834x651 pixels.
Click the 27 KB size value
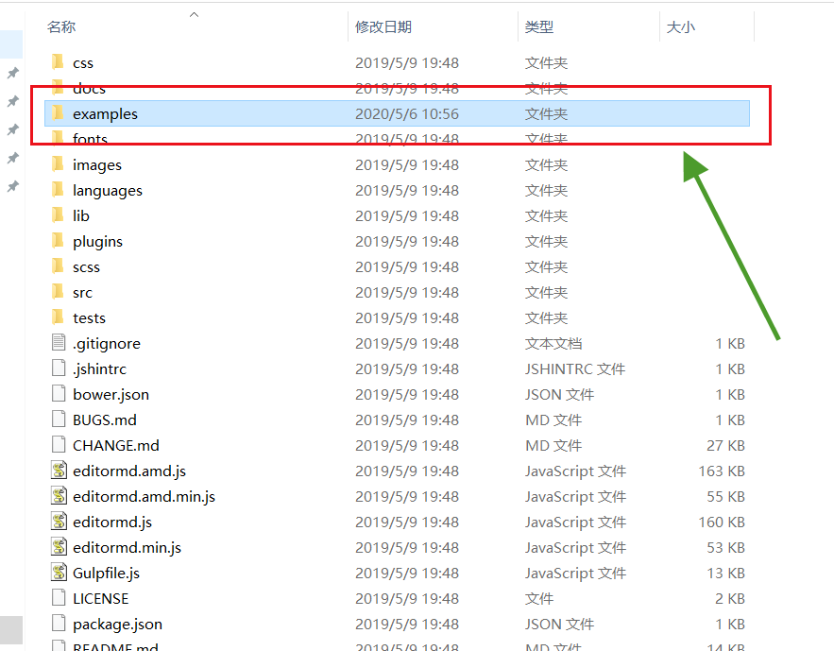tap(726, 445)
